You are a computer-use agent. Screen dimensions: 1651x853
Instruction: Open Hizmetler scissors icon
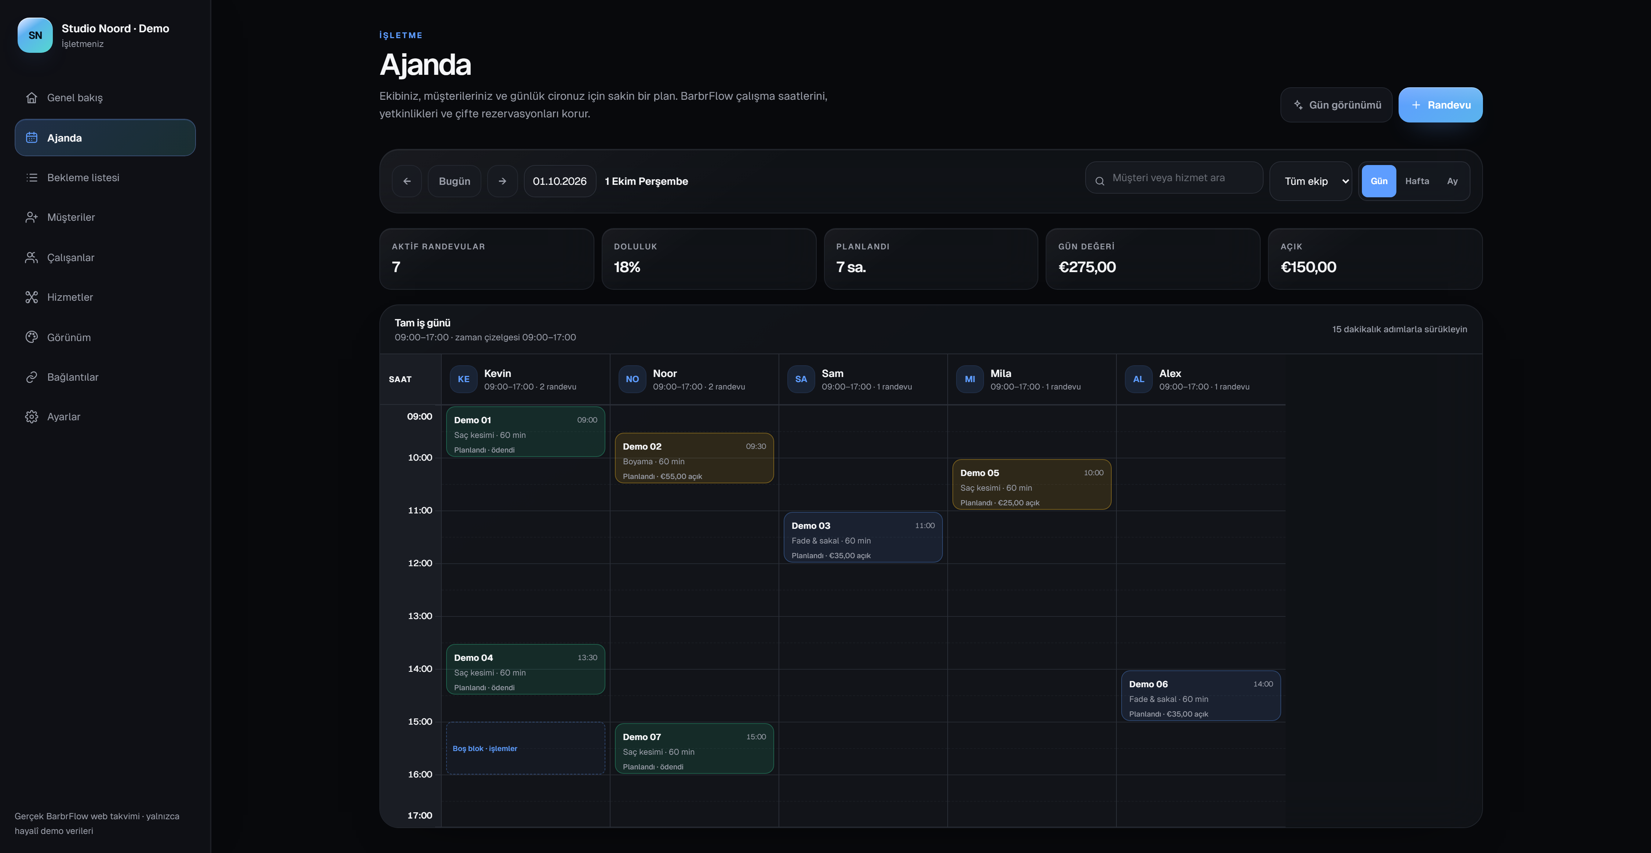pyautogui.click(x=32, y=297)
